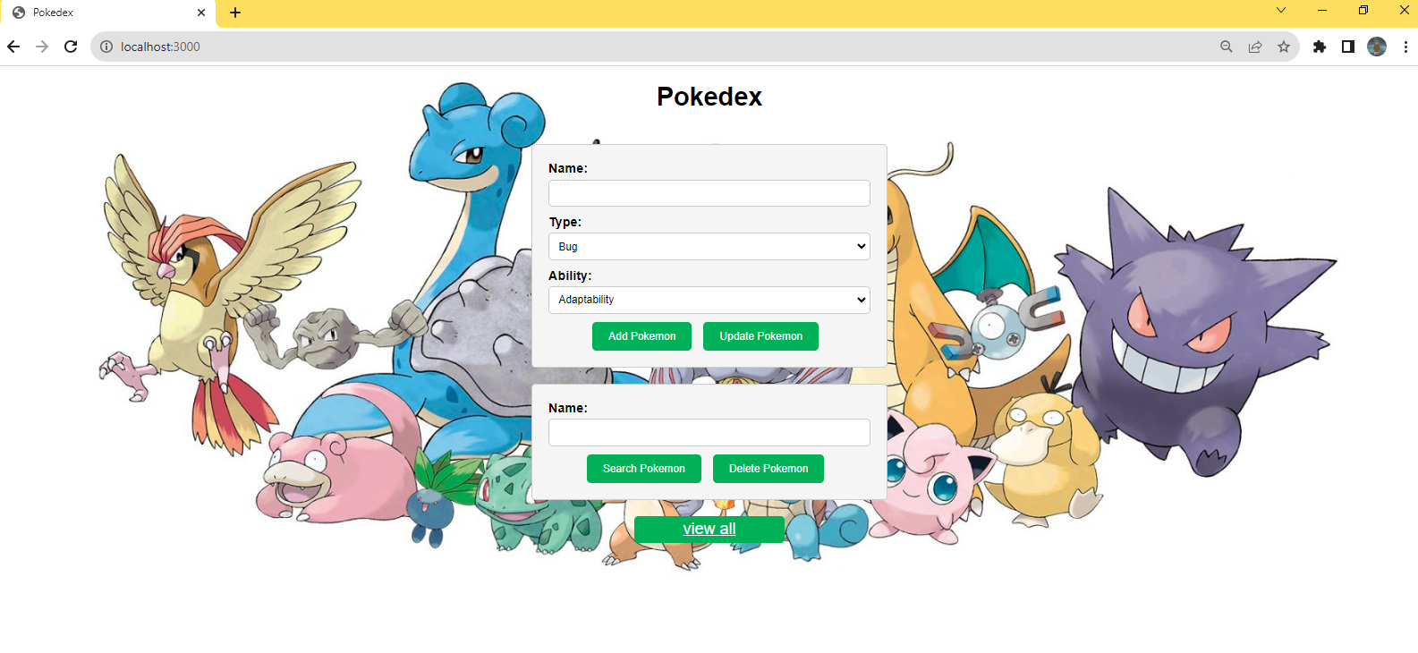1418x653 pixels.
Task: Bookmark this page with star icon
Action: point(1284,47)
